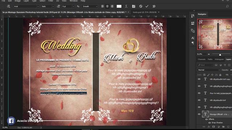The image size is (232, 130).
Task: Hide 'Mariage Officiel' layer eye
Action: [199, 114]
